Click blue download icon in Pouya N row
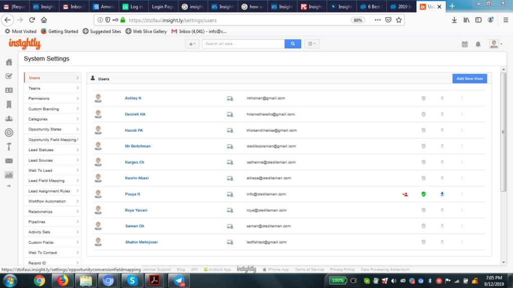 click(442, 194)
